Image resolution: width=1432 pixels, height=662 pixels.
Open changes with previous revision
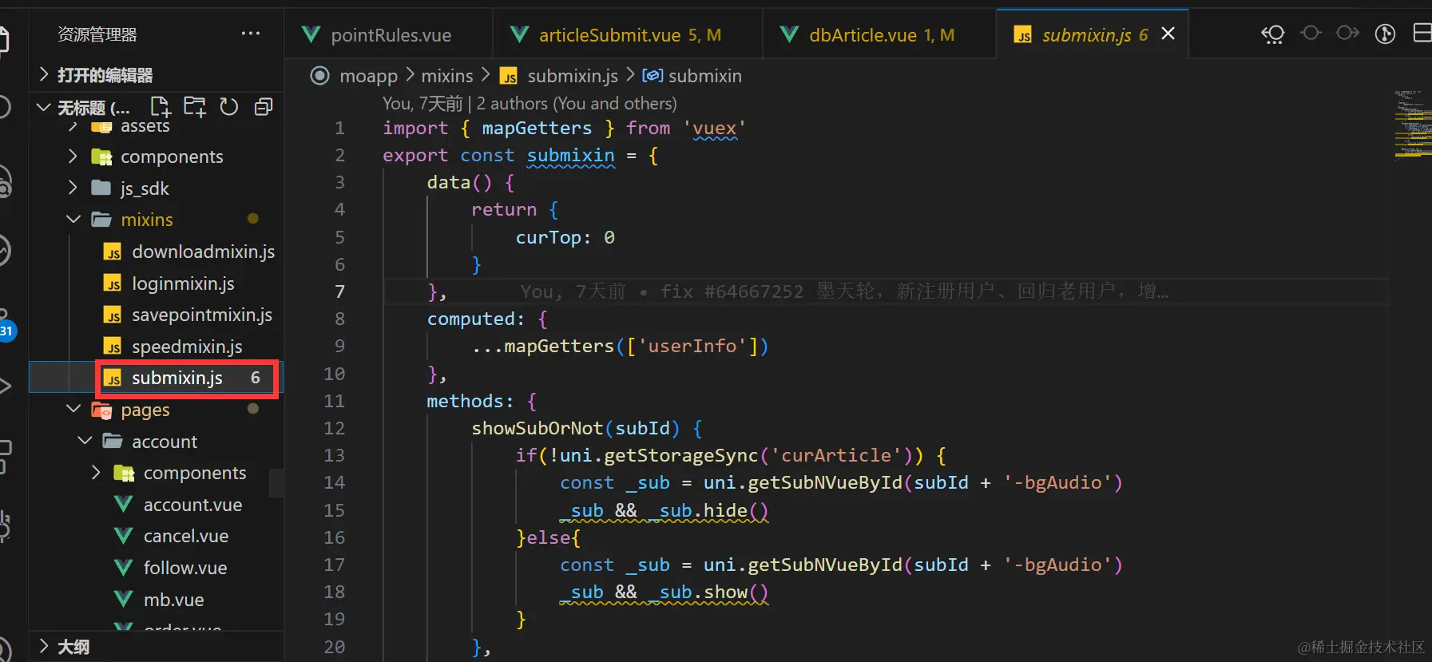1273,34
